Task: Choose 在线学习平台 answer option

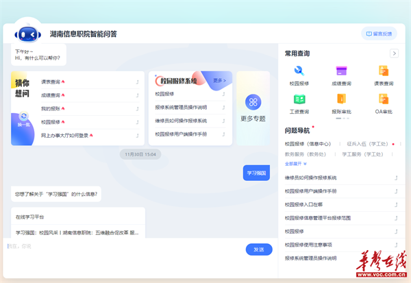Action: [x=78, y=217]
